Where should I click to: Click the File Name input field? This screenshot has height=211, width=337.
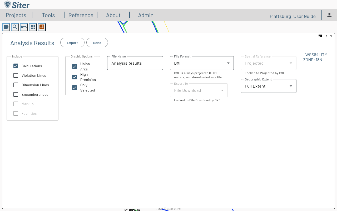(135, 63)
